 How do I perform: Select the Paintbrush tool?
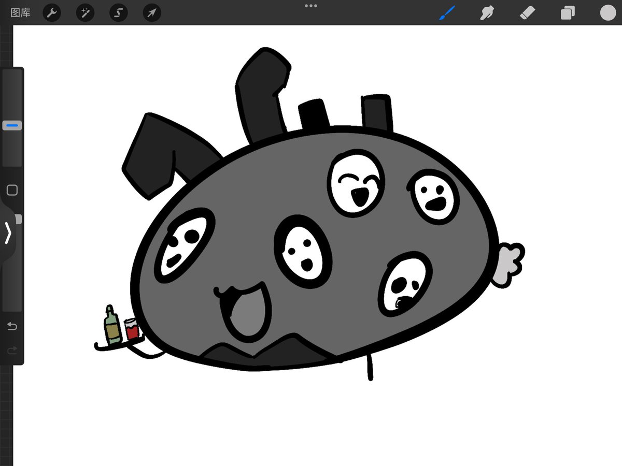(x=447, y=12)
